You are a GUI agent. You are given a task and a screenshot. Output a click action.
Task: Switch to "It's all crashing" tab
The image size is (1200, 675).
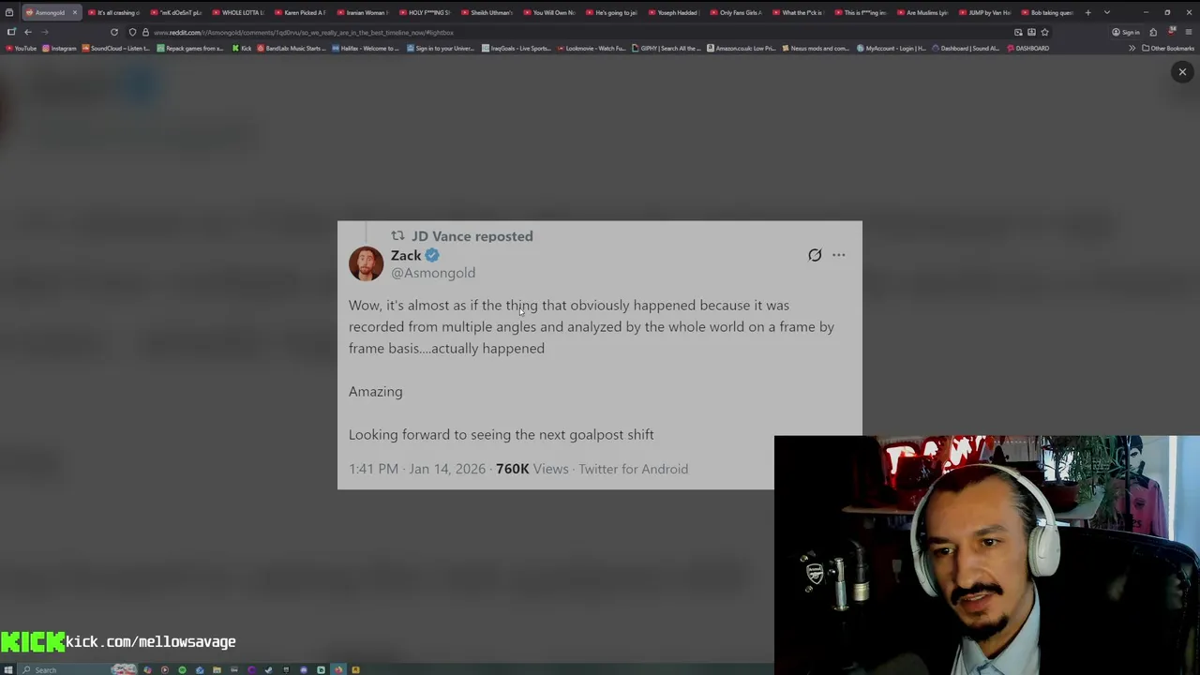(113, 12)
